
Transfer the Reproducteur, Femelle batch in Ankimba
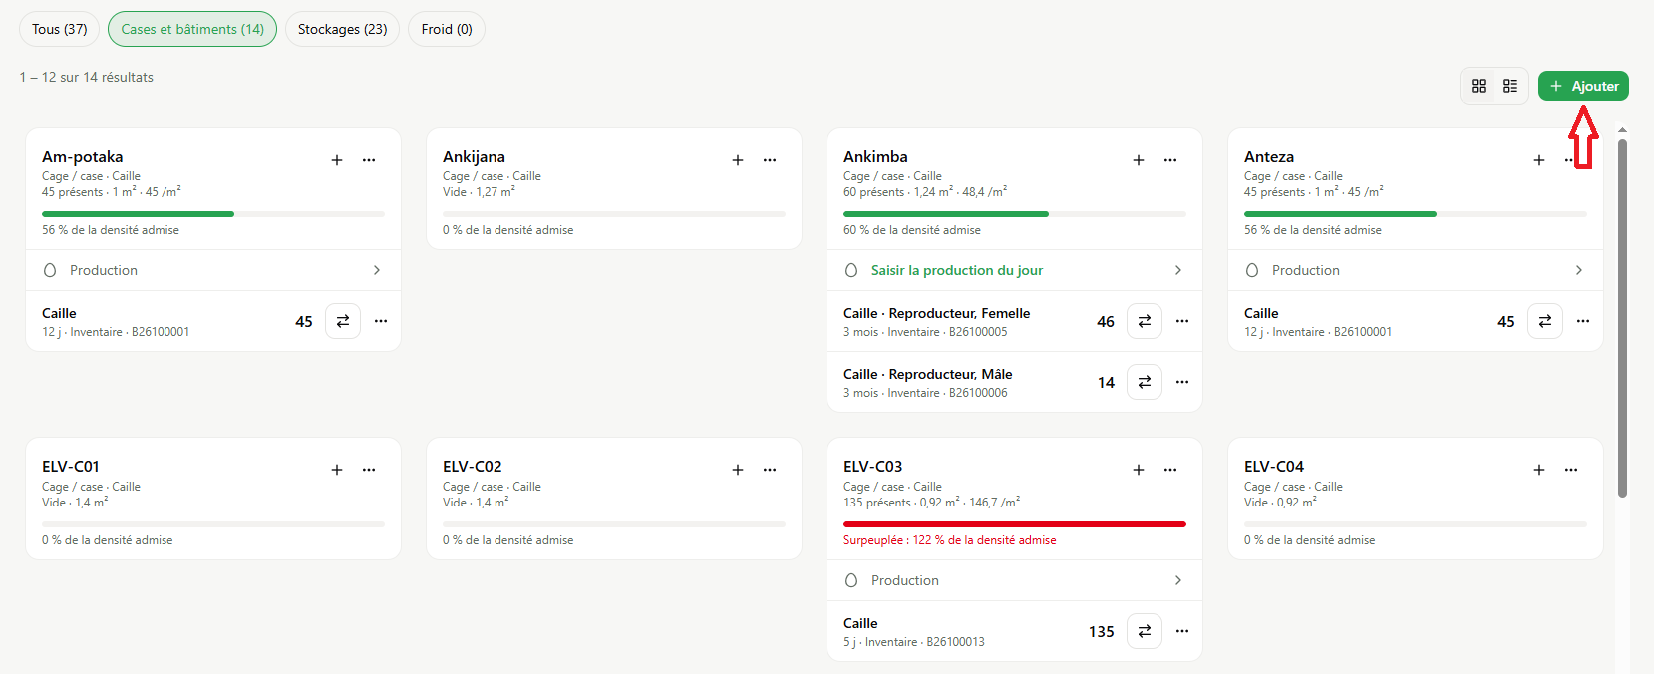click(x=1145, y=321)
